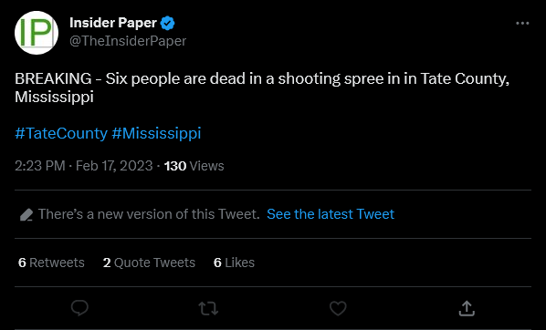Click the tweet text body
The image size is (546, 330).
(x=262, y=88)
